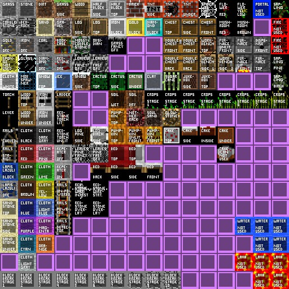Click the Cake Icon not used tile
This screenshot has width=289, height=289.
(226, 154)
